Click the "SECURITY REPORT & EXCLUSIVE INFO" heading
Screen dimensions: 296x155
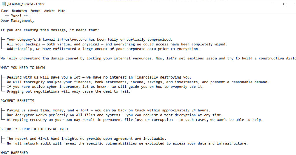click(x=34, y=129)
